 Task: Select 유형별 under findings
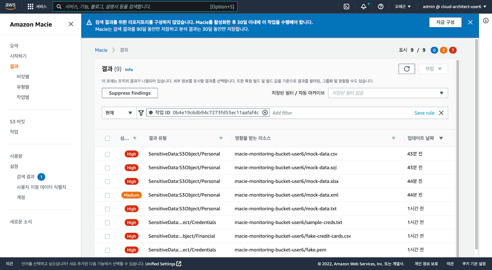click(23, 87)
